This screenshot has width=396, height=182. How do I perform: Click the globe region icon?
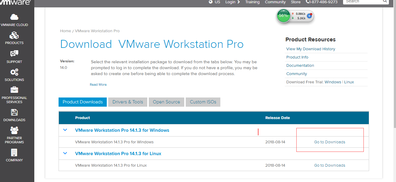pos(211,2)
